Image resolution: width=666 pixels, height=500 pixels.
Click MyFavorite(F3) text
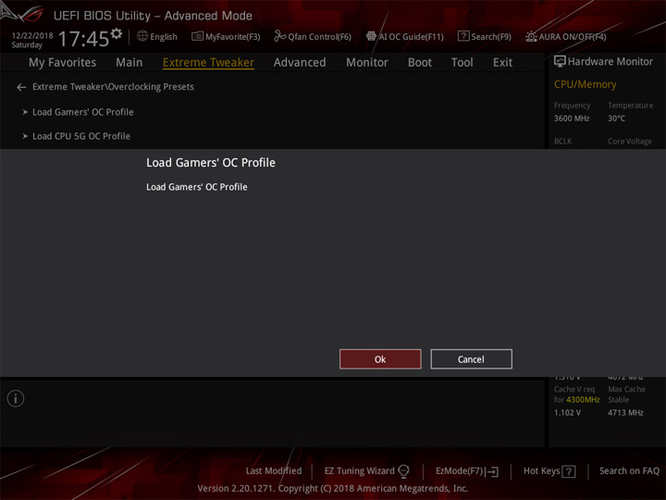tap(233, 37)
